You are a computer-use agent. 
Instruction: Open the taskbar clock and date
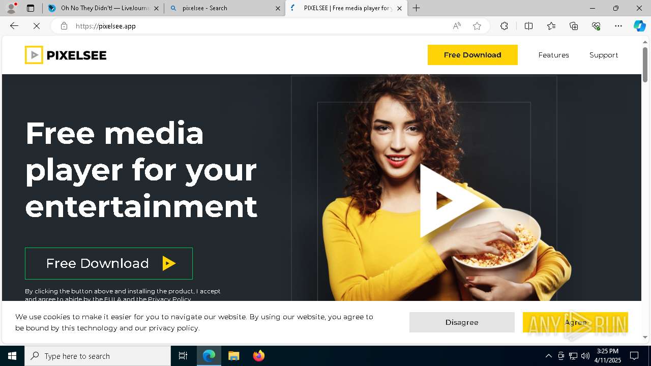coord(607,356)
